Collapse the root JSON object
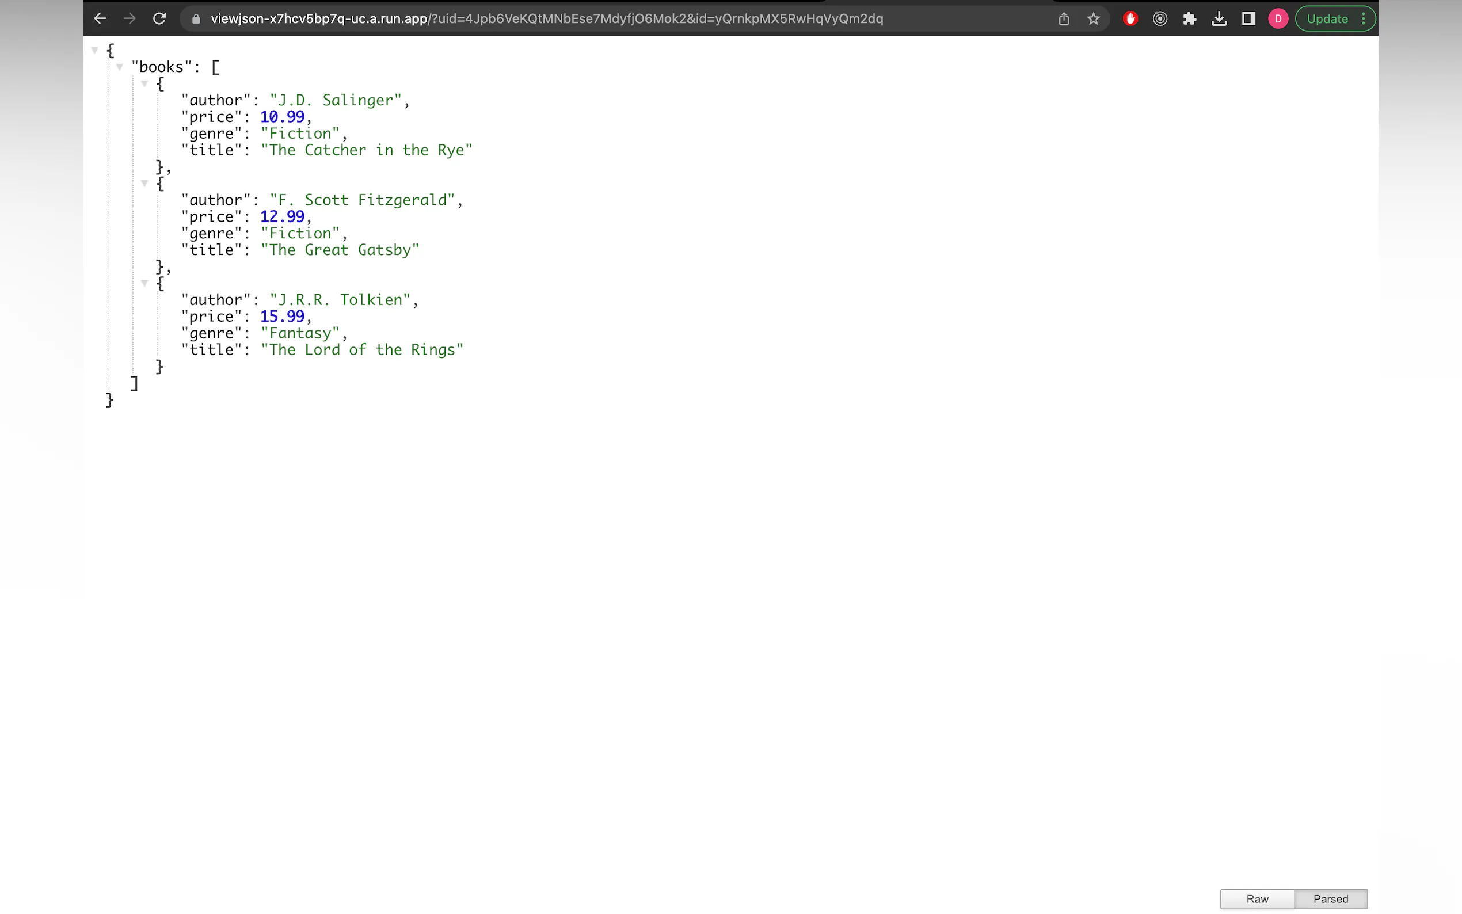Screen dimensions: 1462x914 coord(95,50)
